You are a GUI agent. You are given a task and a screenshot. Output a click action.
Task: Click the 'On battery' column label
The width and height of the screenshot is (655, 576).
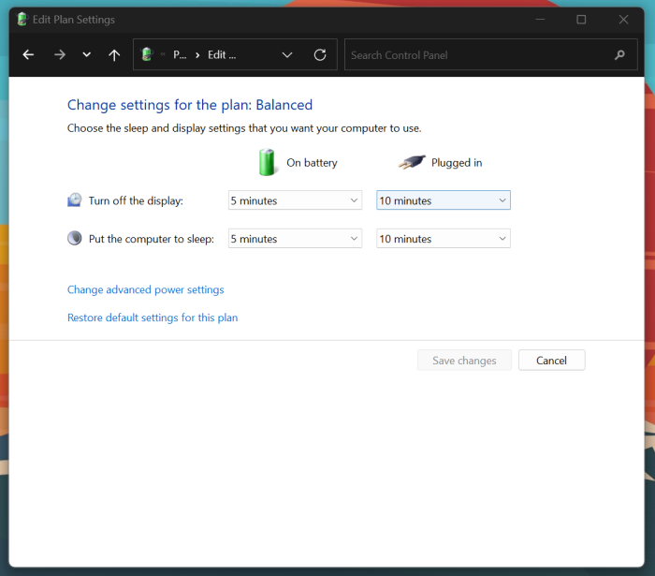(x=312, y=163)
